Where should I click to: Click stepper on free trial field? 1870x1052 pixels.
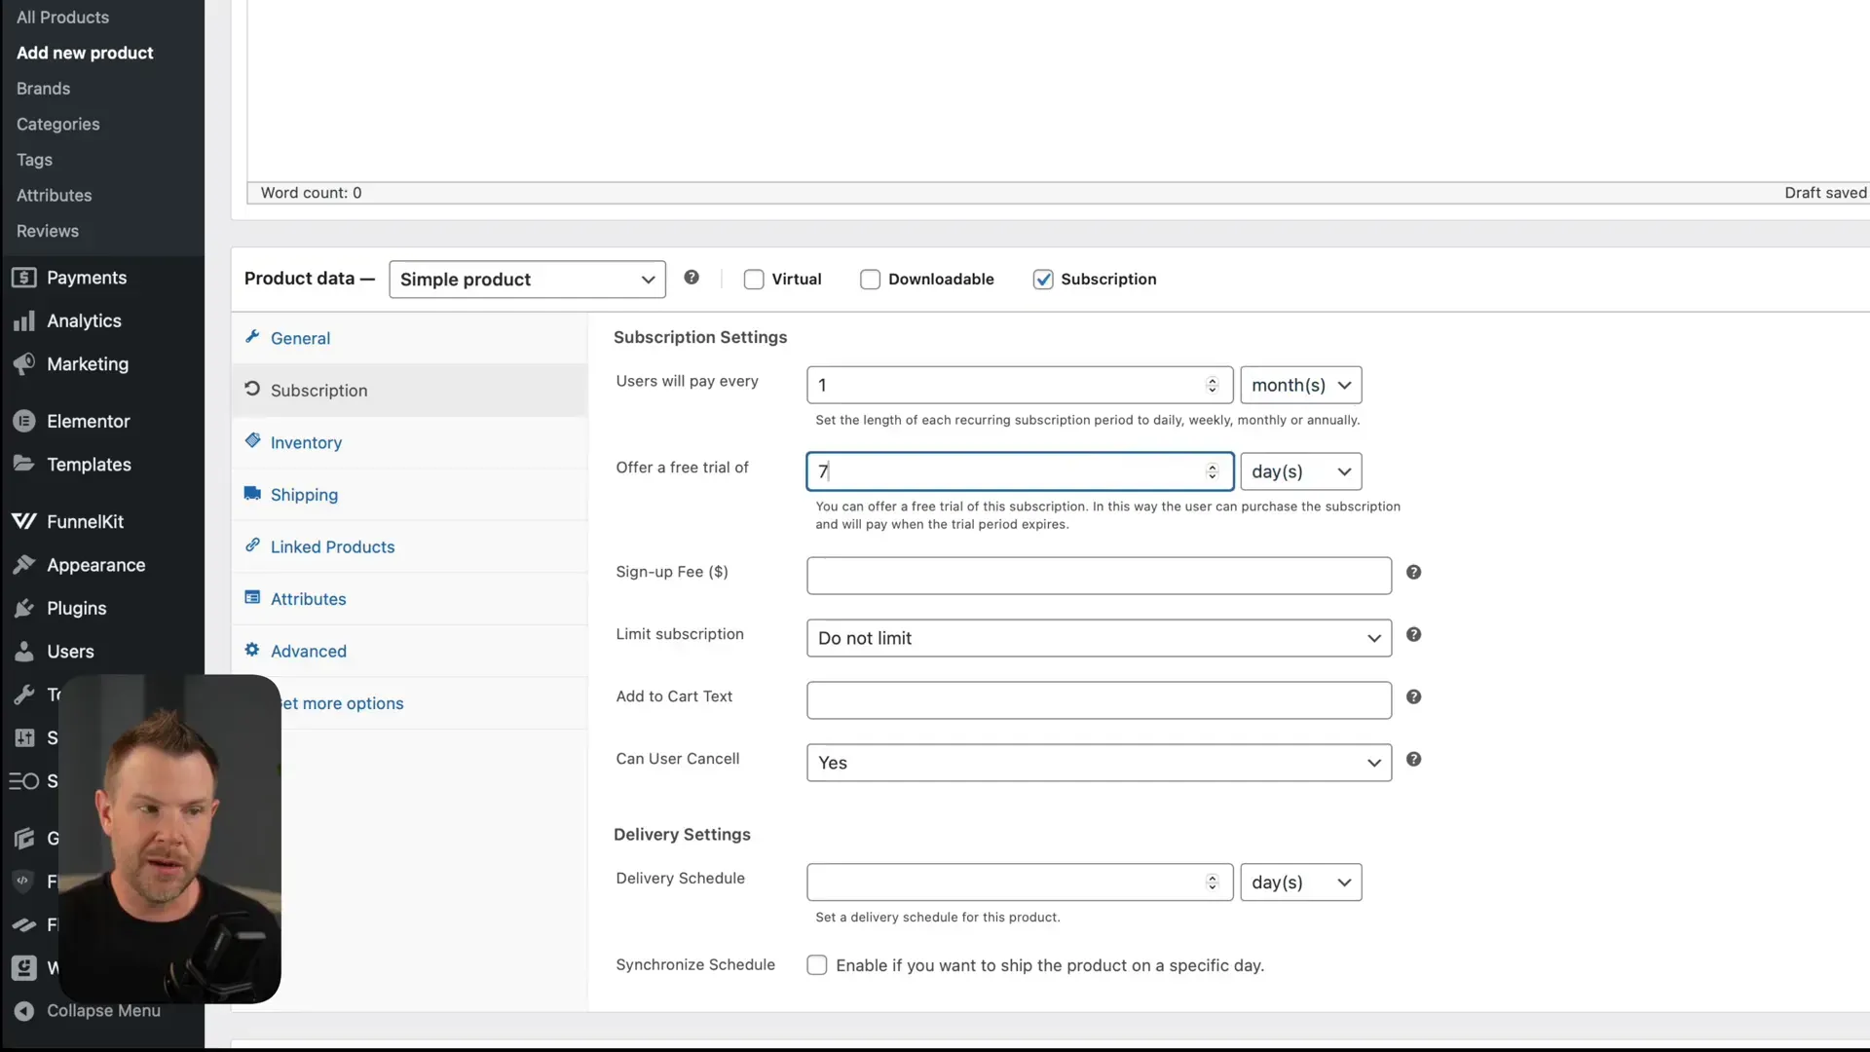(1213, 471)
